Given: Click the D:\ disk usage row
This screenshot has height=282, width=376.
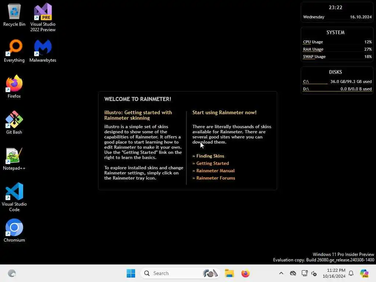Looking at the screenshot, I should [337, 89].
